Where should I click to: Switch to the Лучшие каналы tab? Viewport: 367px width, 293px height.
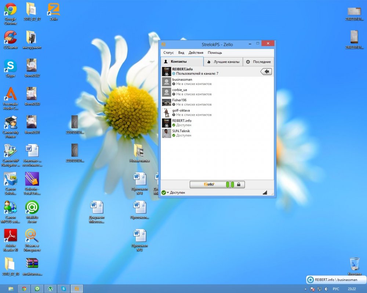pyautogui.click(x=223, y=62)
